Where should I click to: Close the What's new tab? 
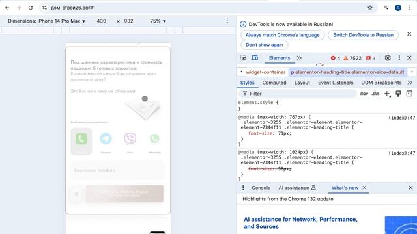pos(364,187)
